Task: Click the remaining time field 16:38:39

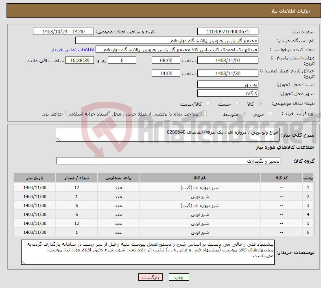Action: pos(80,60)
